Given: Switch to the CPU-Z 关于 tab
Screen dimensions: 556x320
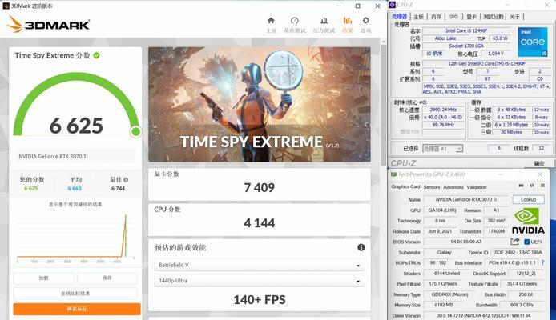Looking at the screenshot, I should (514, 17).
